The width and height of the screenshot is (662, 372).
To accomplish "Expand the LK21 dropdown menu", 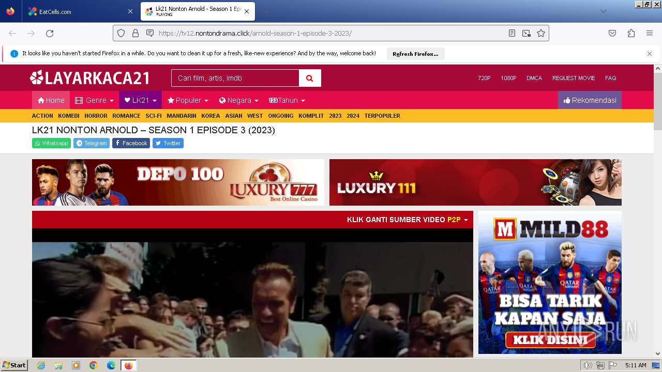I will click(140, 100).
